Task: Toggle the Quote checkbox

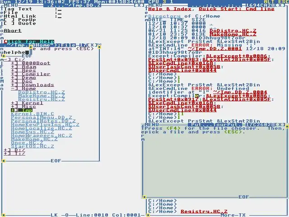Action: [x=9, y=24]
